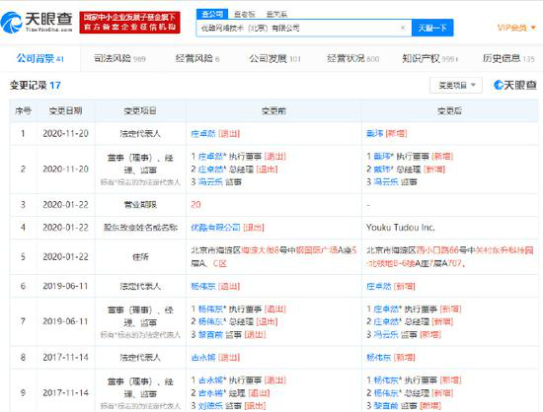Click the 变更前 column header
The height and width of the screenshot is (412, 543).
click(x=273, y=110)
